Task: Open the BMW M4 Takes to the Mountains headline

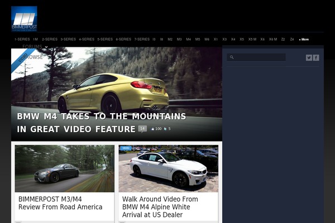Action: (x=101, y=123)
